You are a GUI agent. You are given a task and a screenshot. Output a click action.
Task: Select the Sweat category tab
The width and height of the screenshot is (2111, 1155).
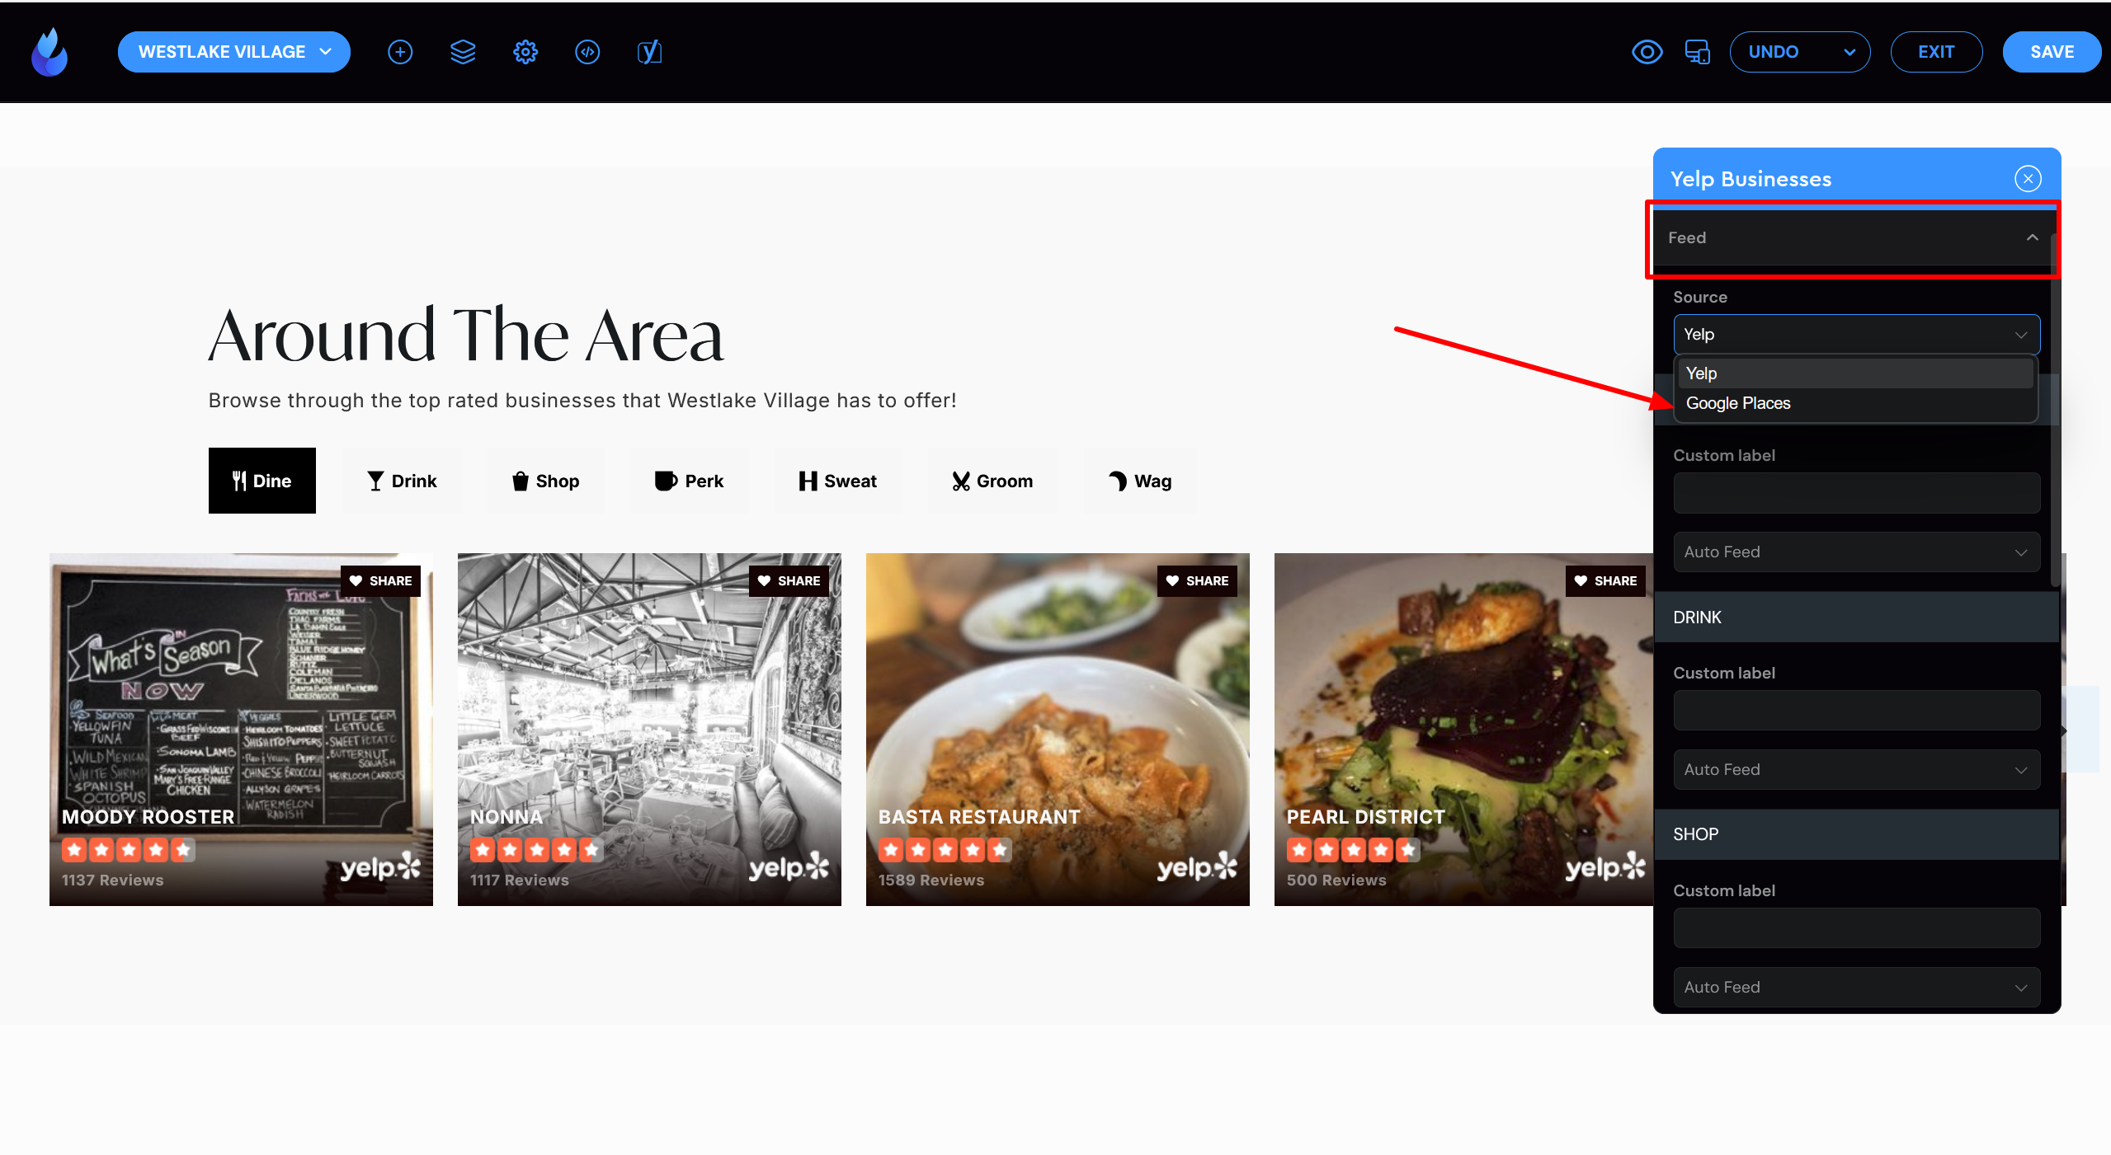click(837, 481)
